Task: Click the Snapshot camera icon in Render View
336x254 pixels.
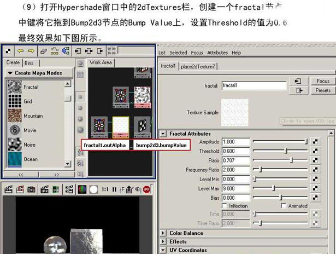Action: [31, 189]
